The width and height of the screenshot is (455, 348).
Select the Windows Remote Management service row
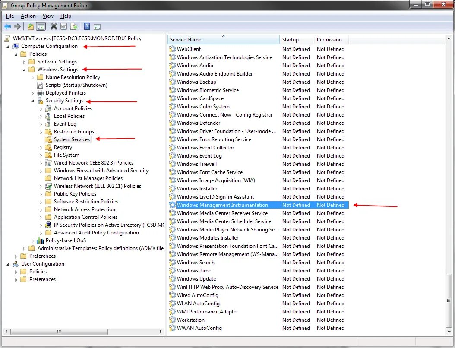point(258,254)
